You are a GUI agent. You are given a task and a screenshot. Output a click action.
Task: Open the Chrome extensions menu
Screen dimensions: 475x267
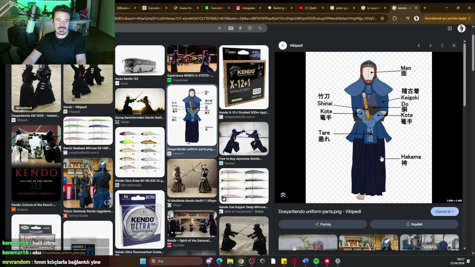[x=394, y=18]
